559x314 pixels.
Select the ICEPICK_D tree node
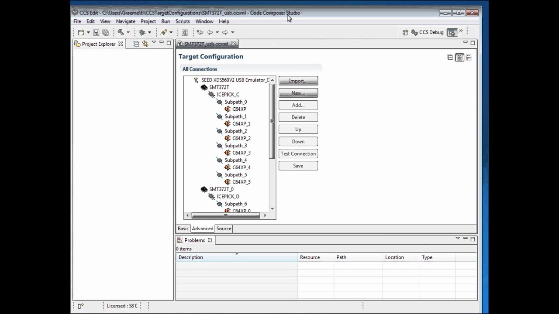[228, 197]
